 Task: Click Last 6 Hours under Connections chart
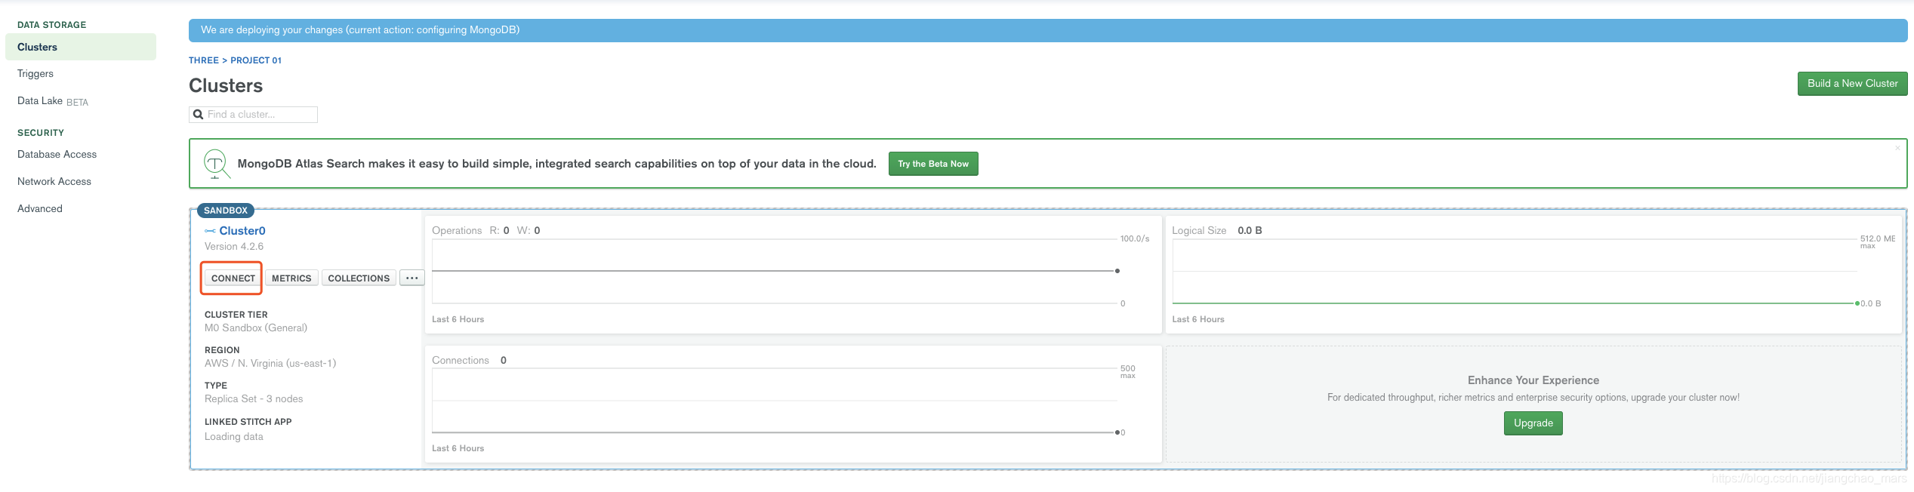[x=458, y=449]
